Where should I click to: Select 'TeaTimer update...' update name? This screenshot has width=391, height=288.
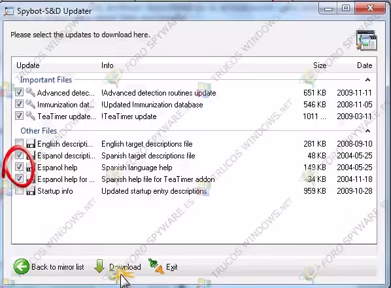tap(66, 117)
